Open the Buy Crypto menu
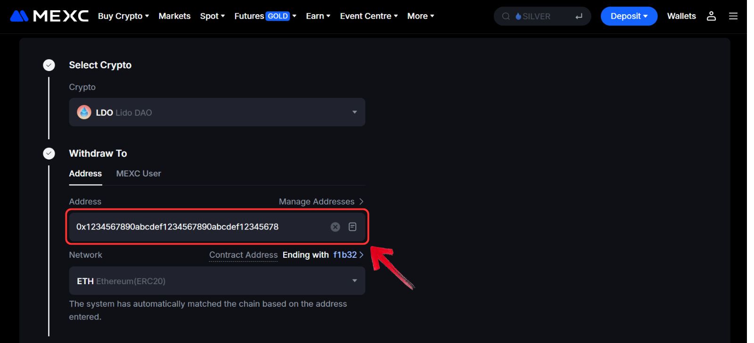This screenshot has width=754, height=343. tap(123, 16)
